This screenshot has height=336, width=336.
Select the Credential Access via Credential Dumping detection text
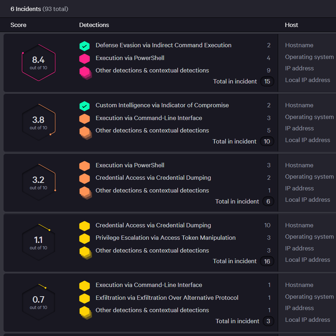pos(153,178)
